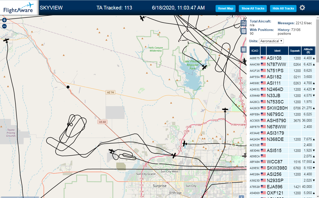This screenshot has height=198, width=319.
Task: Sort table by ICAO column
Action: [255, 51]
